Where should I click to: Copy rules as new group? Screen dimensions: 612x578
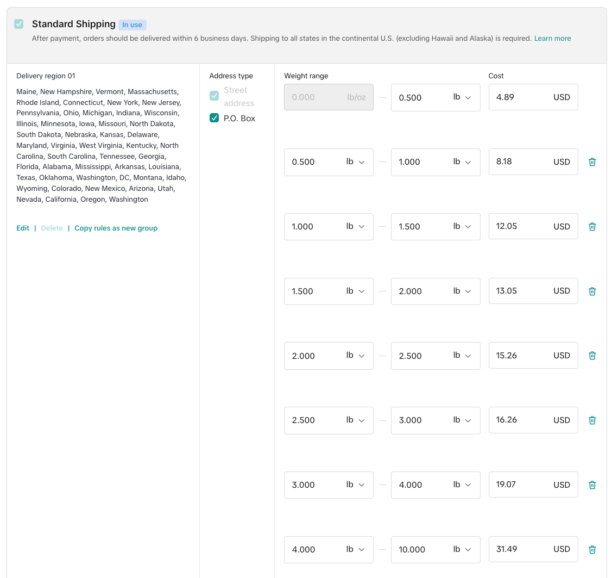pos(116,228)
